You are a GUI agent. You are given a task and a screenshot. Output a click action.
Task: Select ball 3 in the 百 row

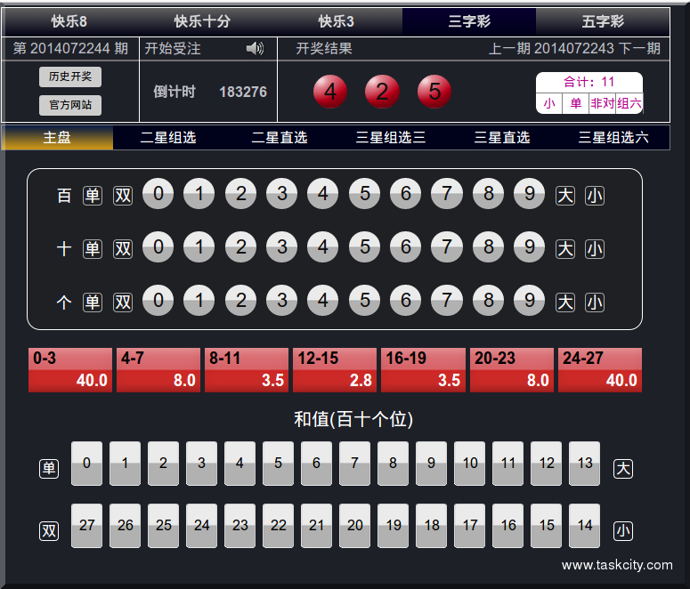(282, 194)
